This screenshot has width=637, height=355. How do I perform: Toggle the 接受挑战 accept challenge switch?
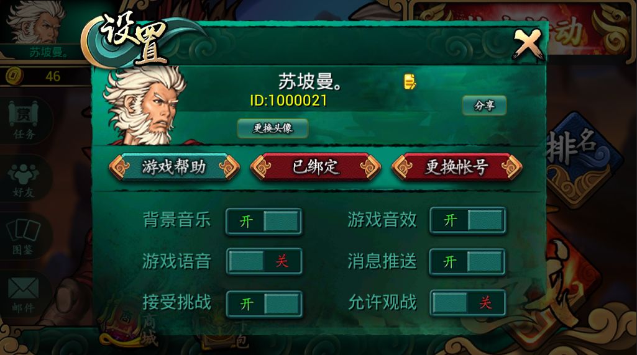[264, 303]
